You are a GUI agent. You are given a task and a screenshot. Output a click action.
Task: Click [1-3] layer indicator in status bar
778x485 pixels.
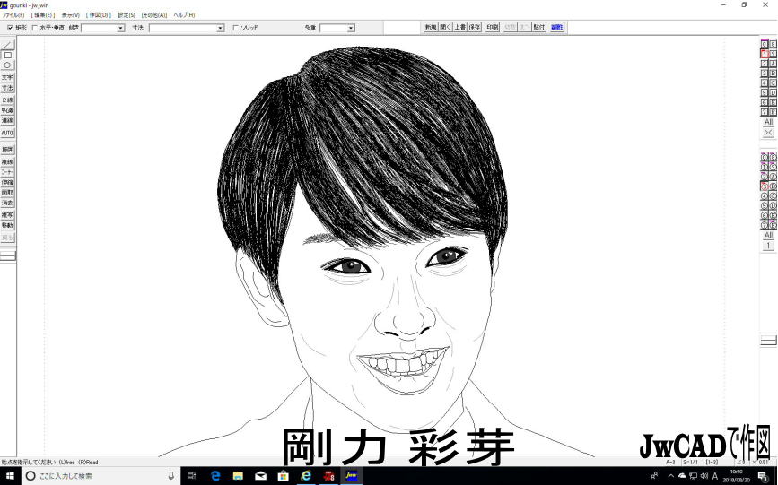(712, 463)
